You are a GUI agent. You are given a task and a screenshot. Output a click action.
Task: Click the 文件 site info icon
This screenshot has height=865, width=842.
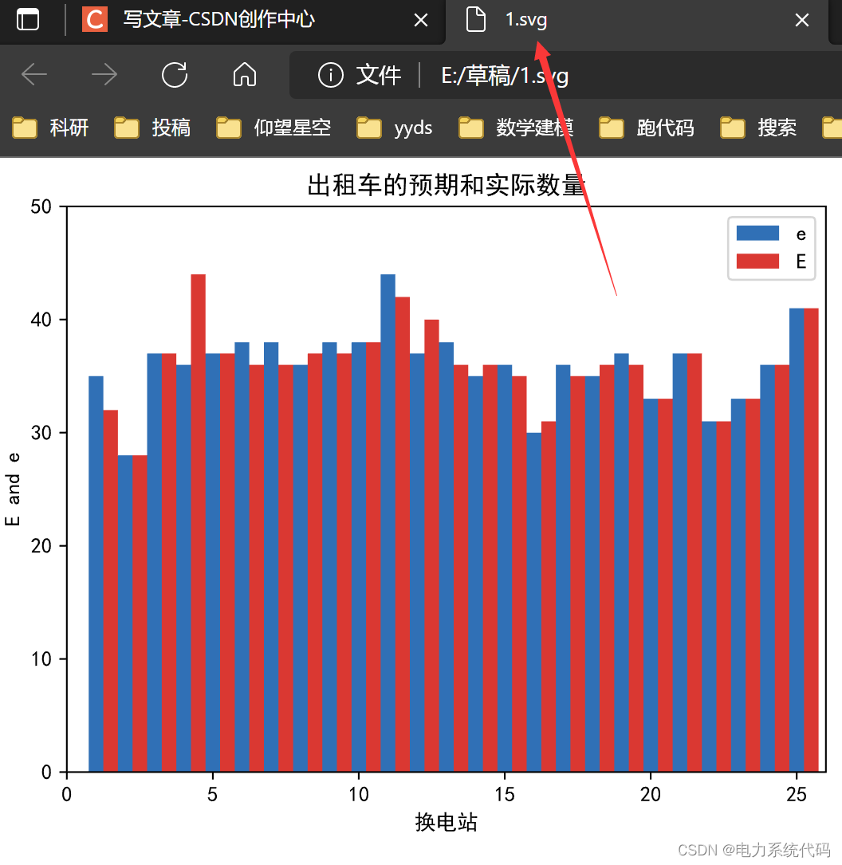(x=332, y=76)
